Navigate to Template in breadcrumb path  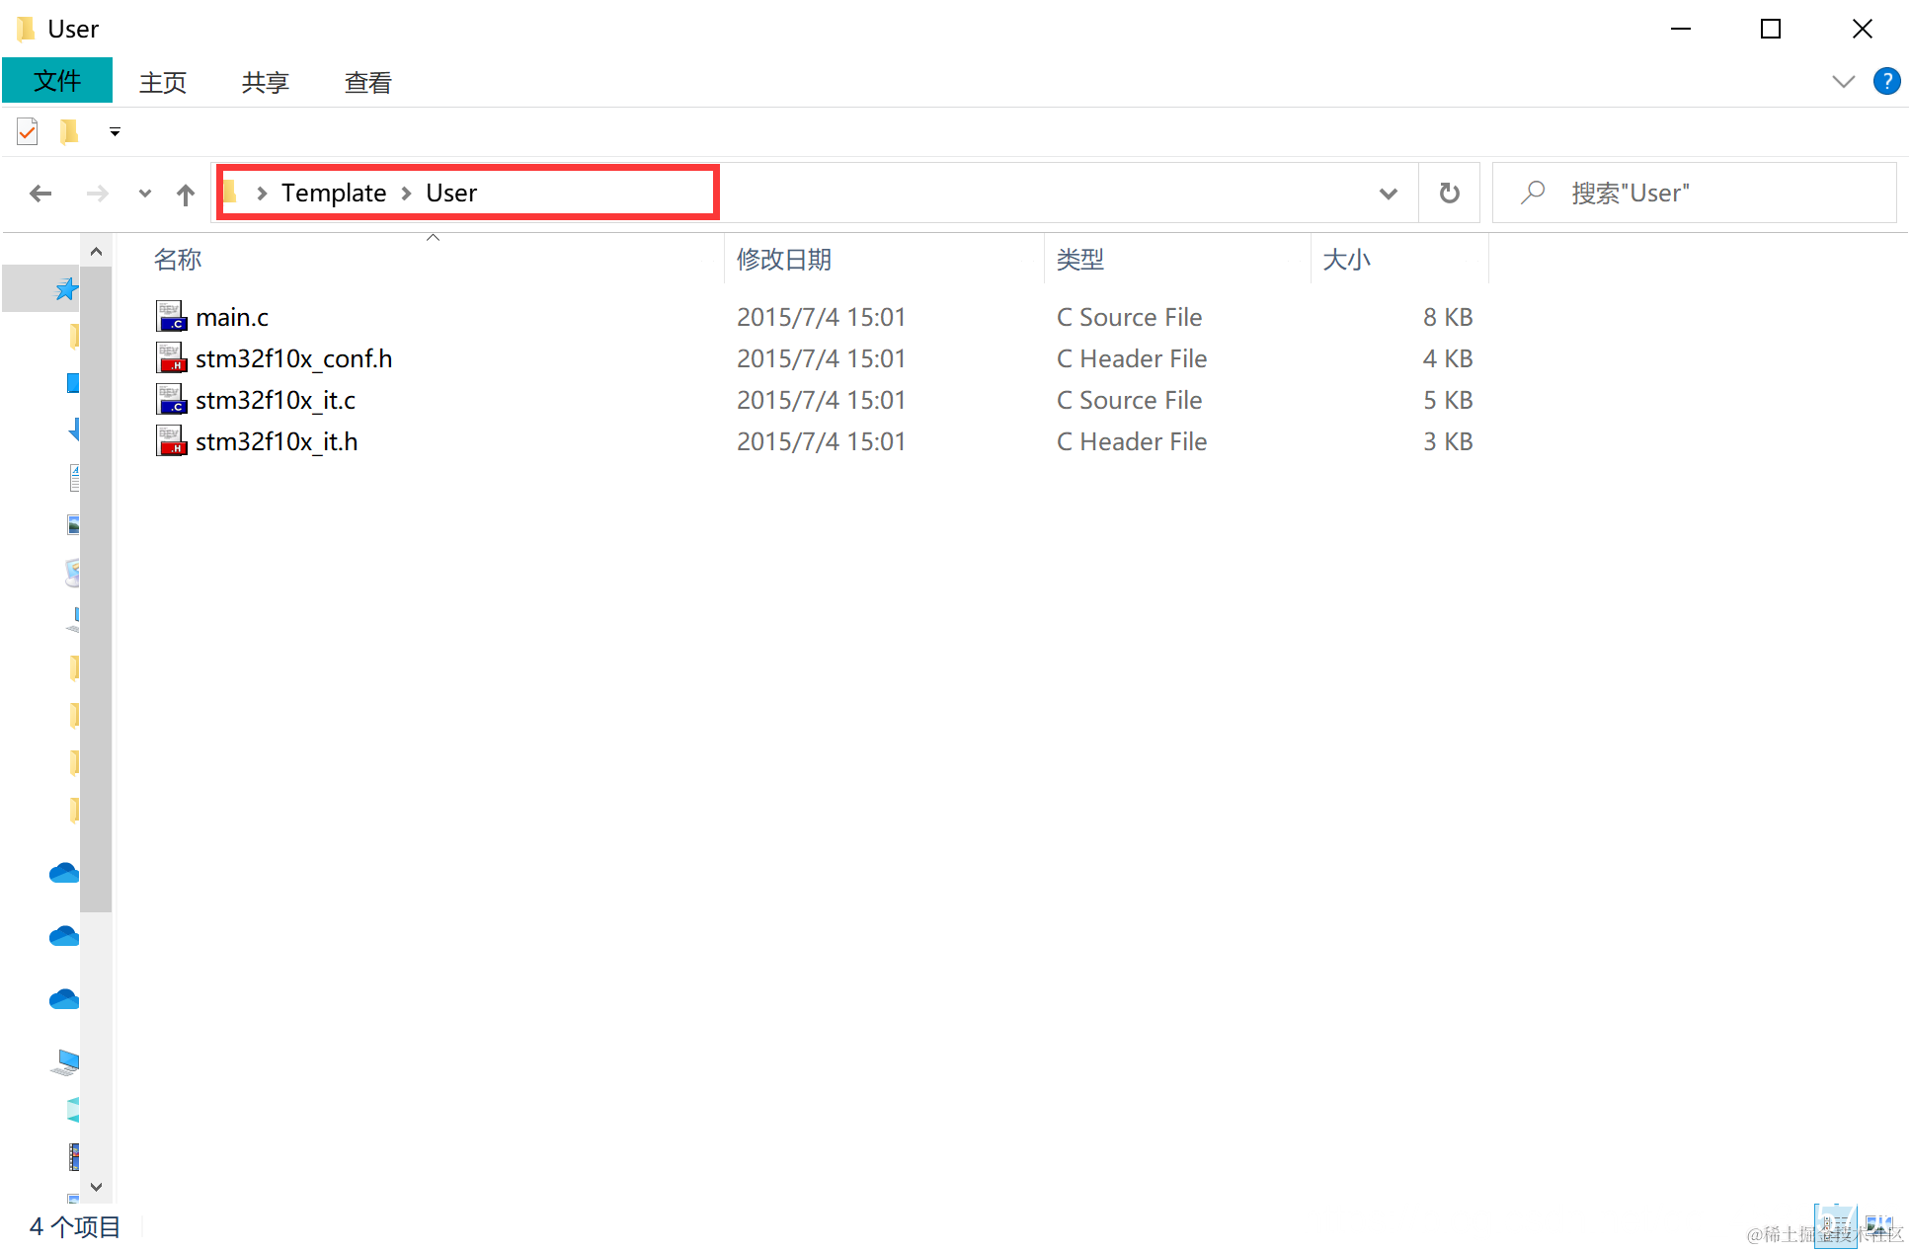[334, 193]
